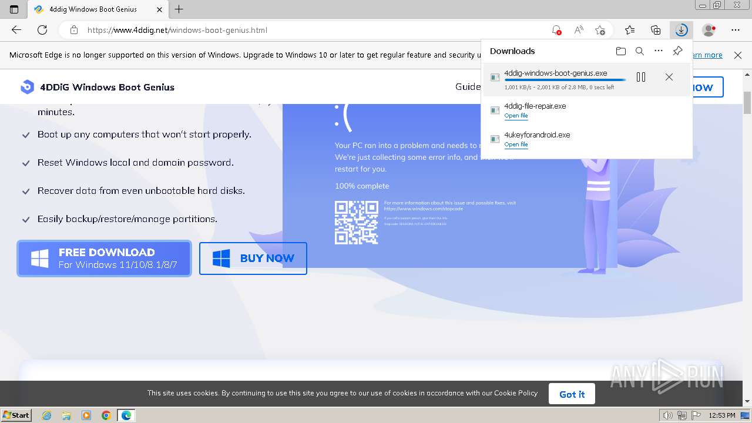This screenshot has height=423, width=752.
Task: Cancel 4ddig-windows-boot-genius.exe download
Action: click(x=669, y=77)
